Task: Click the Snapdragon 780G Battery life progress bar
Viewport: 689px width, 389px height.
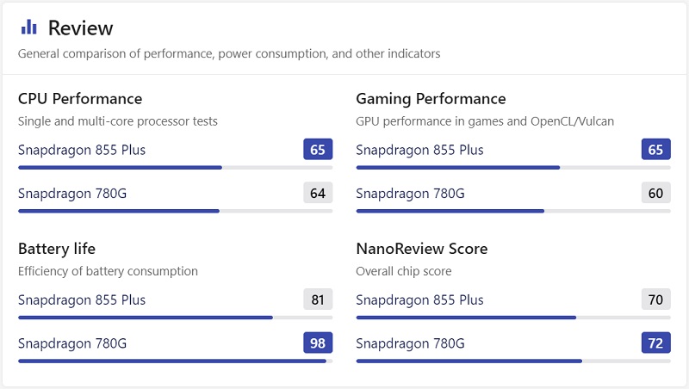Action: (175, 361)
